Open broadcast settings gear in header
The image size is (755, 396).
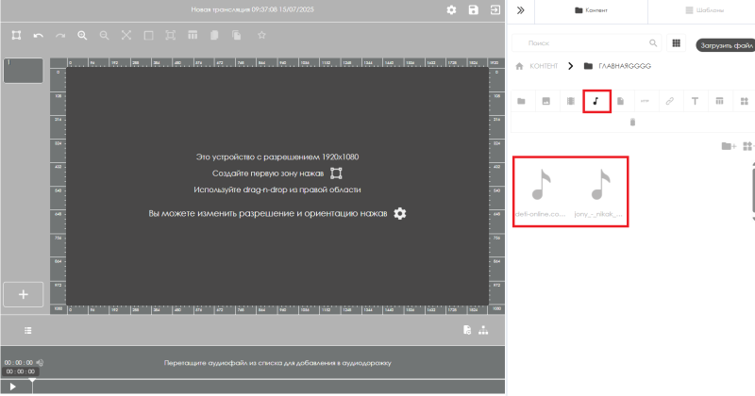tap(451, 9)
